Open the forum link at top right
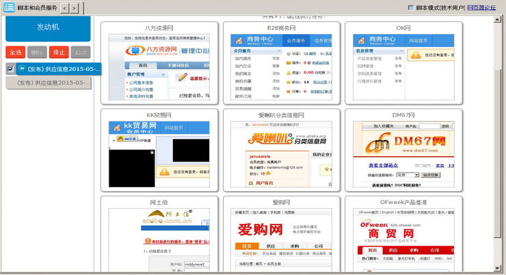506x275 pixels. (481, 8)
